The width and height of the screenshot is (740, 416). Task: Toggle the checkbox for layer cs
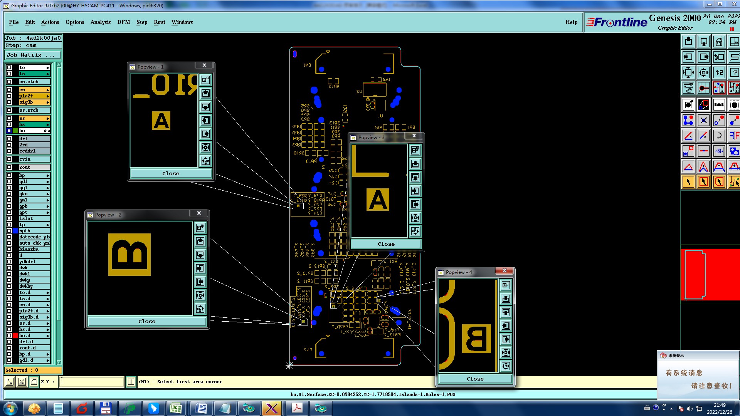click(9, 90)
